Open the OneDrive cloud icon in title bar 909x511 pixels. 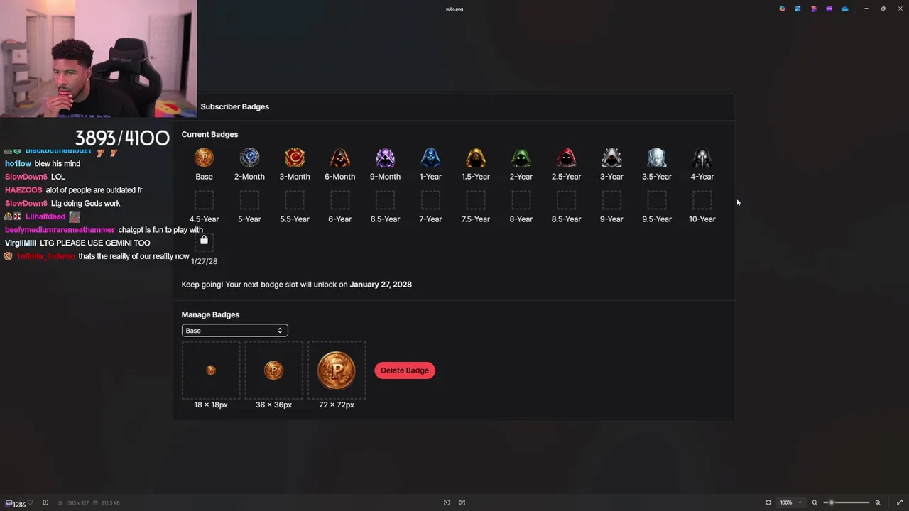tap(844, 9)
